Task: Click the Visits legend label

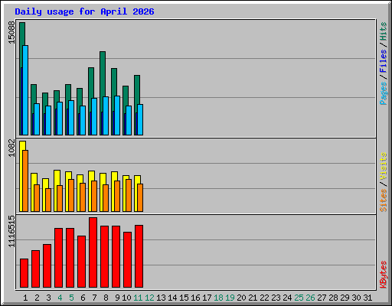Action: point(384,167)
